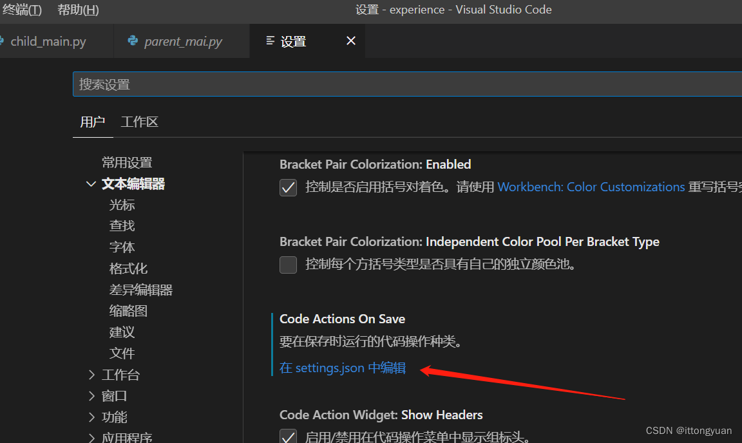
Task: Select 字体 in the settings tree
Action: [122, 247]
